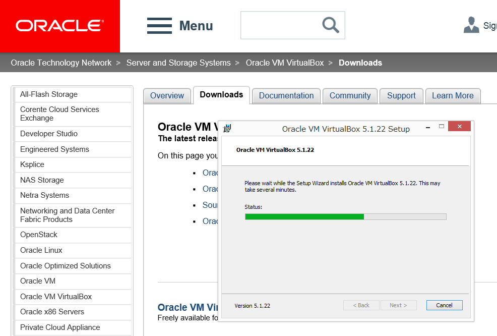Switch to the Overview tab
The width and height of the screenshot is (497, 336).
(167, 96)
